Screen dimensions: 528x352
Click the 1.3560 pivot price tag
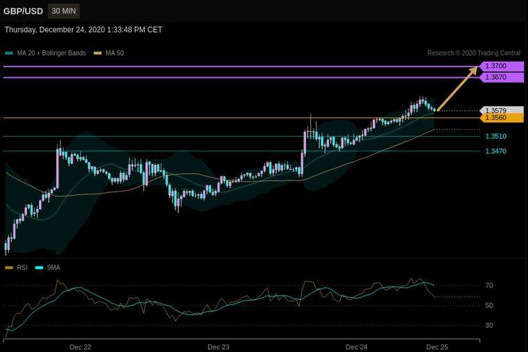[502, 117]
